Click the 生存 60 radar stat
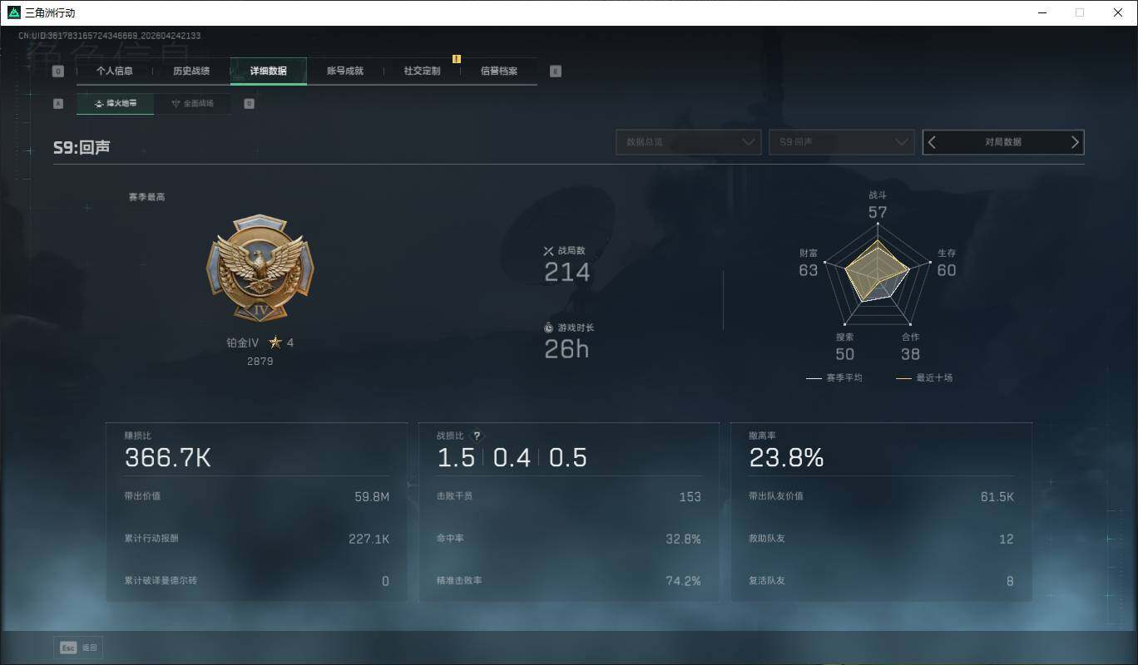Image resolution: width=1138 pixels, height=665 pixels. [x=947, y=263]
